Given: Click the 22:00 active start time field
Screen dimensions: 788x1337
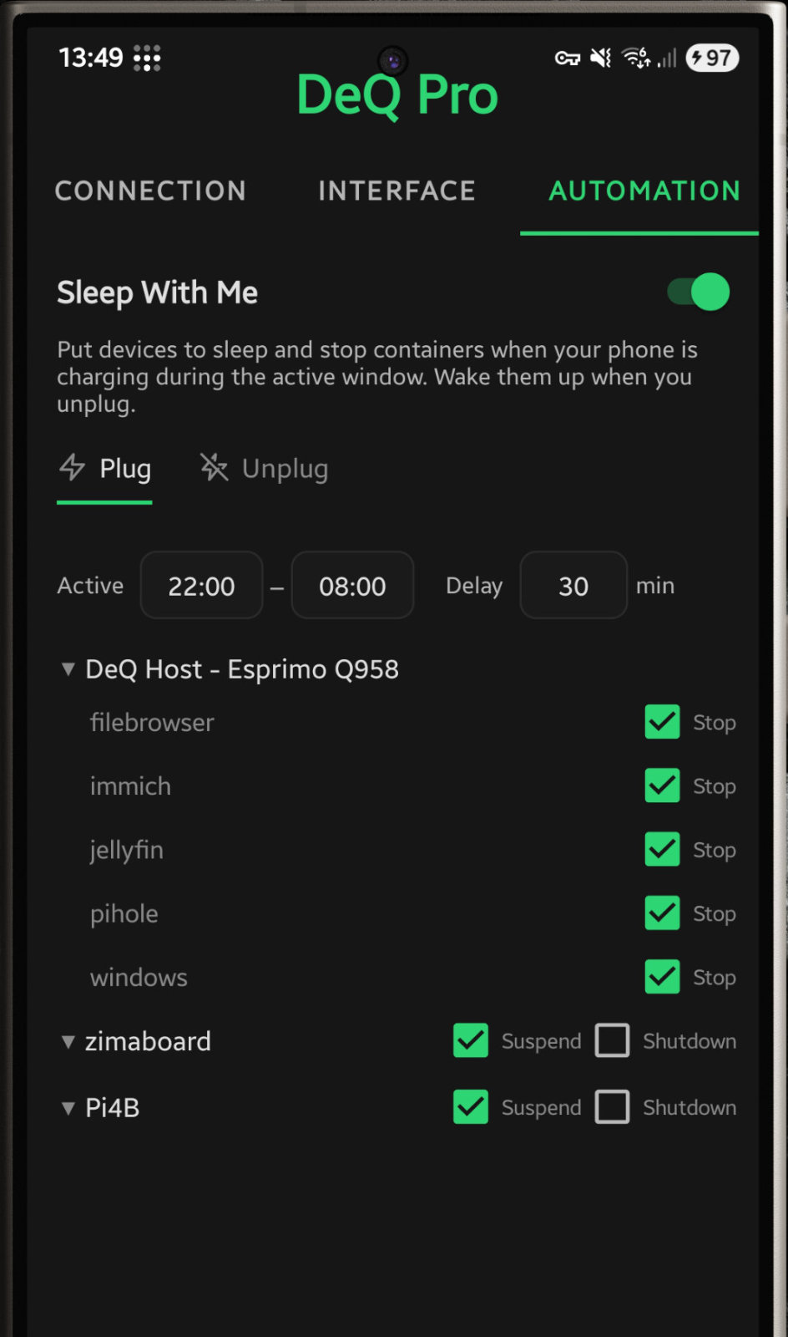Looking at the screenshot, I should 201,585.
